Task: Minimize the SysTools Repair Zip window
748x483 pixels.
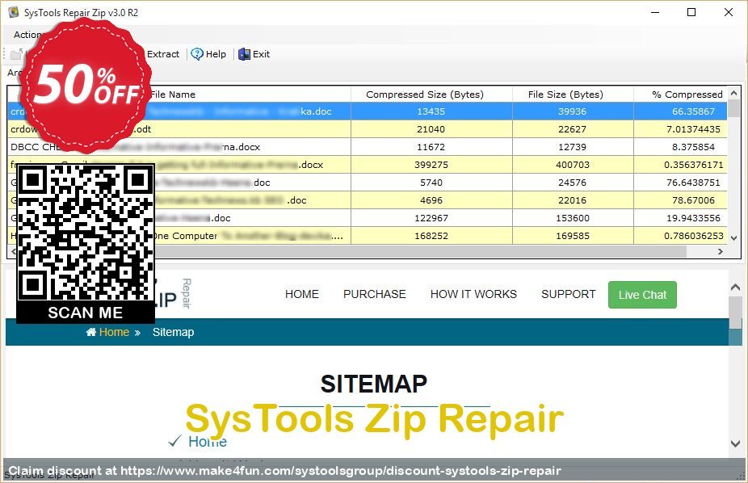Action: tap(655, 12)
